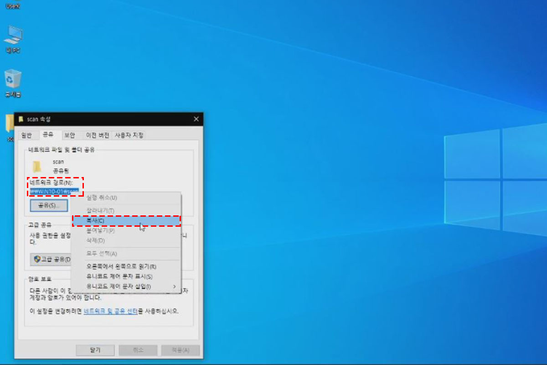
Task: Open the 네트워크 및 공유 센터 link
Action: [111, 311]
